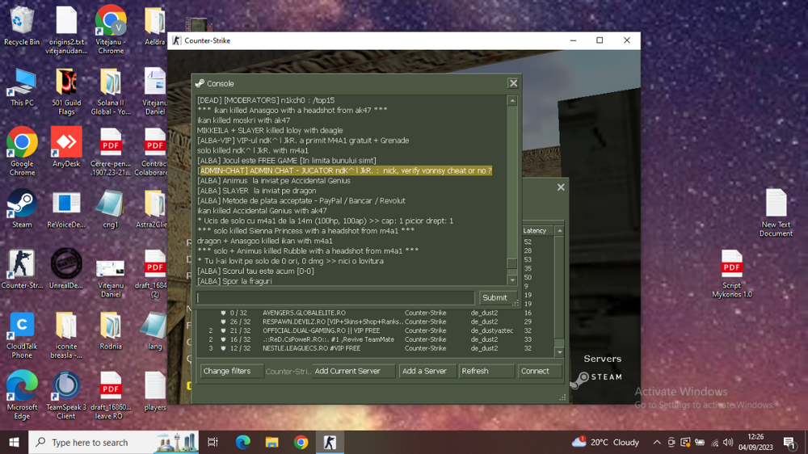Click the console scrollbar down arrow
This screenshot has width=808, height=454.
[x=512, y=279]
